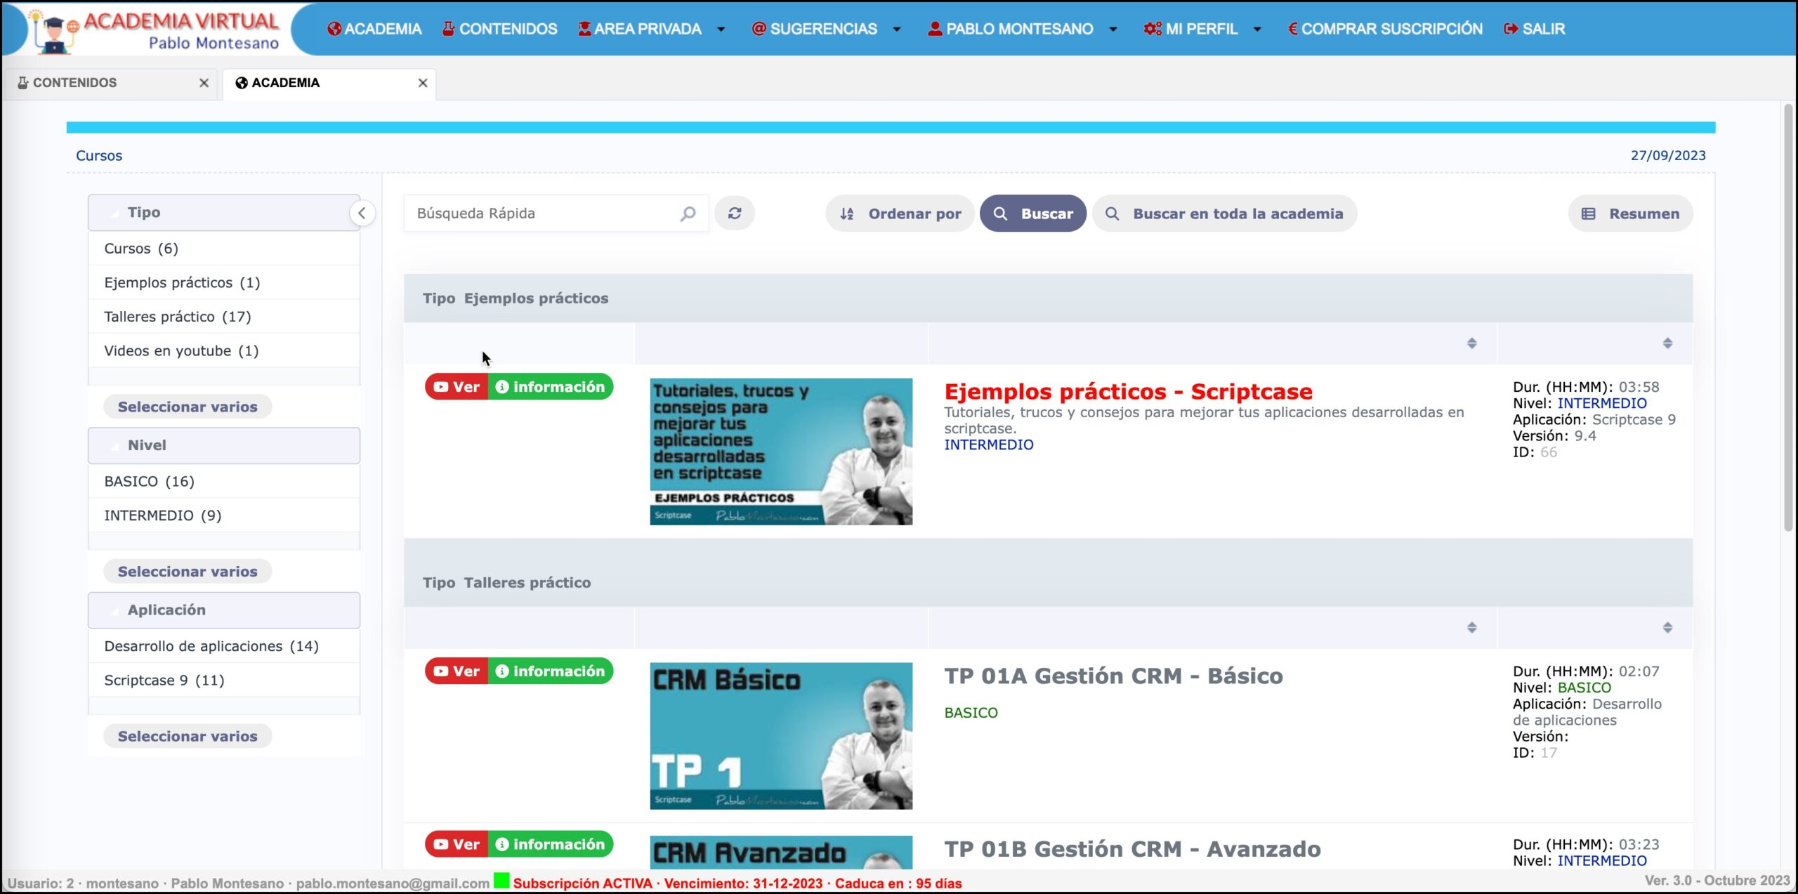Expand the MI PERFIL dropdown arrow
The image size is (1798, 894).
tap(1257, 29)
